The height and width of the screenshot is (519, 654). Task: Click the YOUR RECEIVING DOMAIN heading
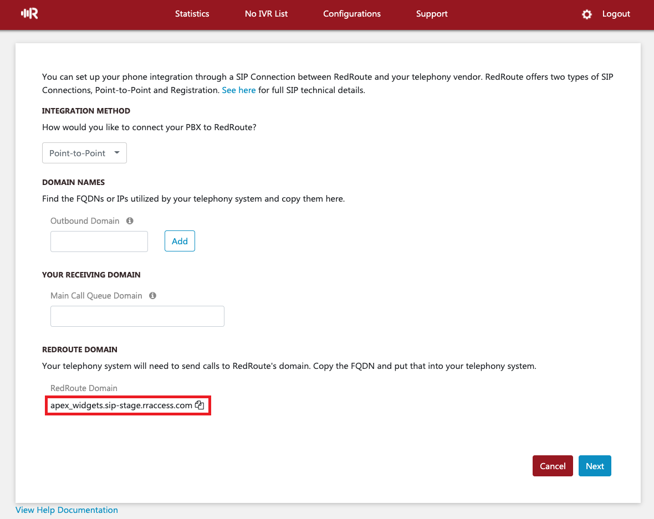coord(91,275)
